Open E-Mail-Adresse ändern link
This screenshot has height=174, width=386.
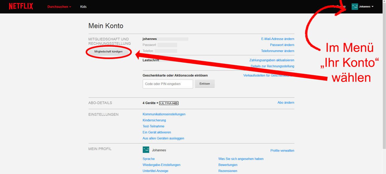[278, 39]
